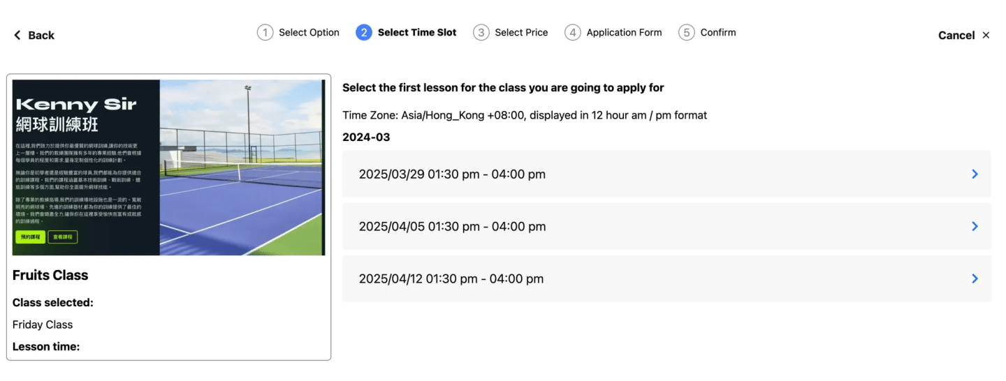Click the highlighted step 2 circle
1006x381 pixels.
tap(364, 32)
